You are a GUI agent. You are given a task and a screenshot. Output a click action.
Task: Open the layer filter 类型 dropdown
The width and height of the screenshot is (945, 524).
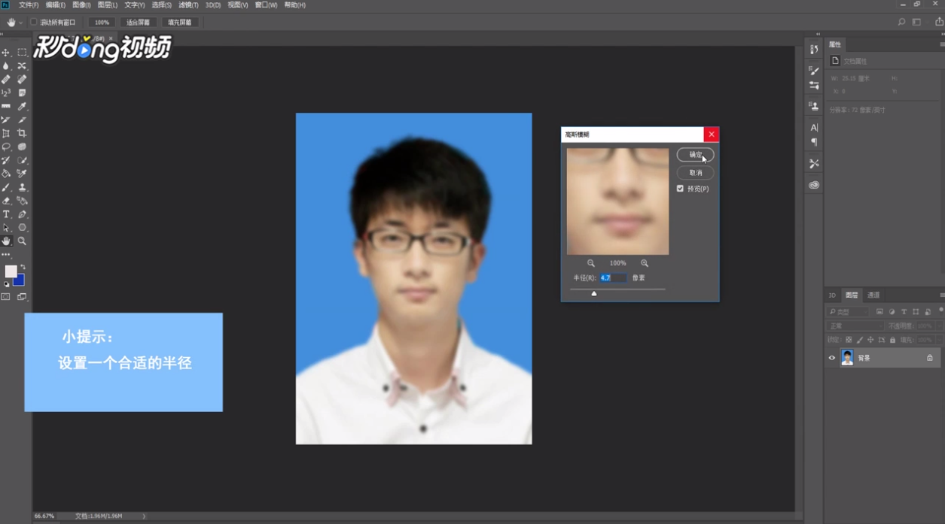pos(849,311)
